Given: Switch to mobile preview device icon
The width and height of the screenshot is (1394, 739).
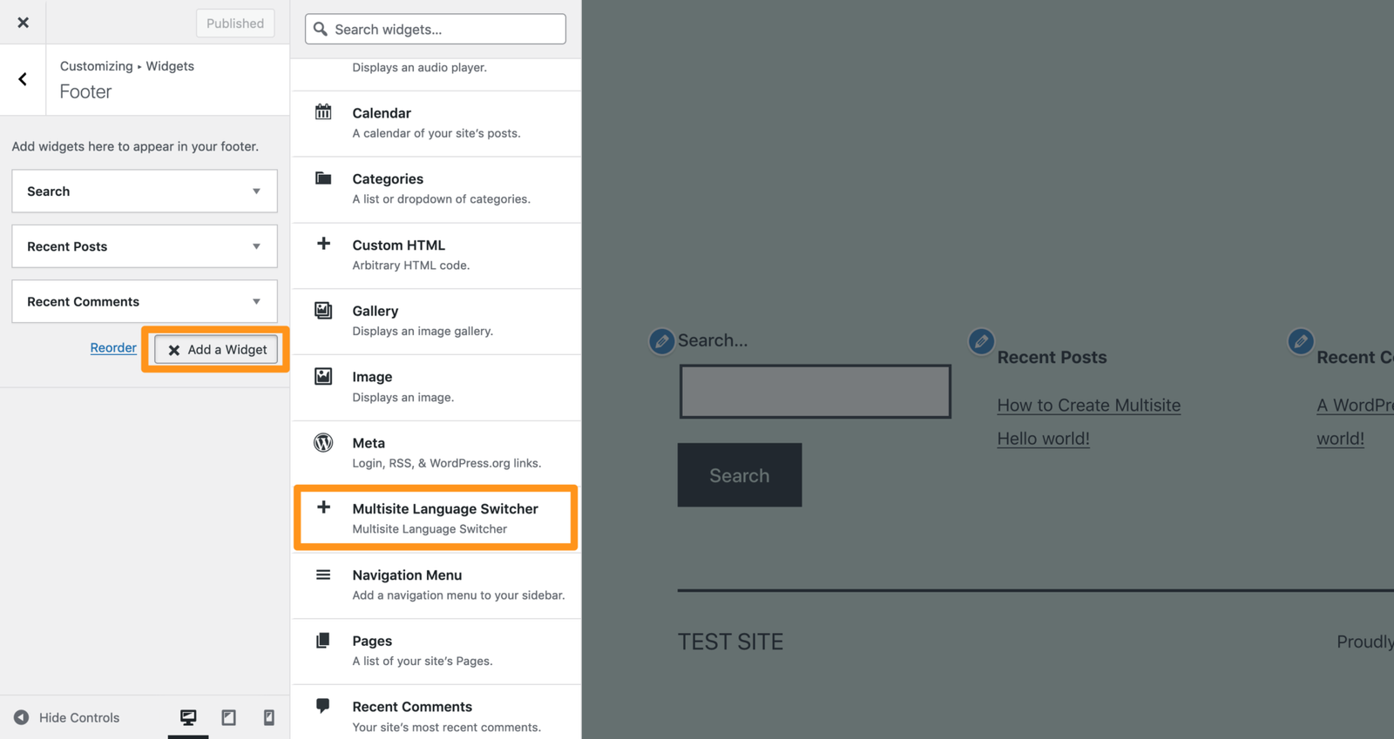Looking at the screenshot, I should [268, 717].
